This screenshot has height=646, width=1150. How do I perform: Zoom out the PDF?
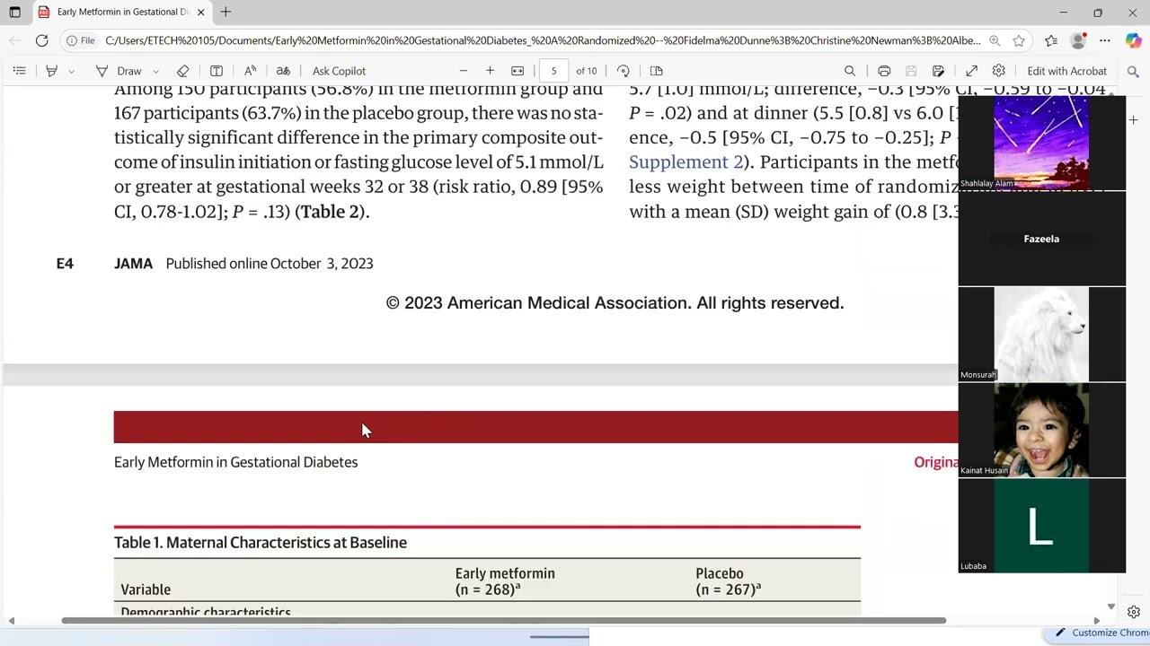pyautogui.click(x=464, y=71)
